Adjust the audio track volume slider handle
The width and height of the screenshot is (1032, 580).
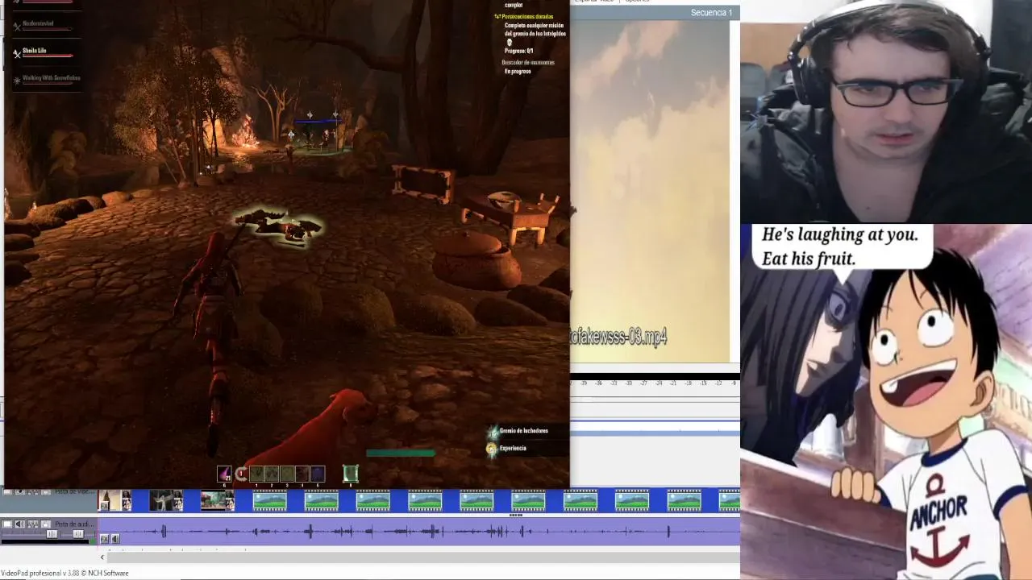point(52,534)
